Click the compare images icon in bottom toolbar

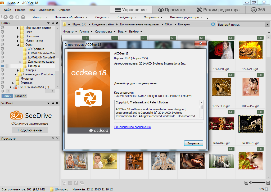pyautogui.click(x=82, y=183)
